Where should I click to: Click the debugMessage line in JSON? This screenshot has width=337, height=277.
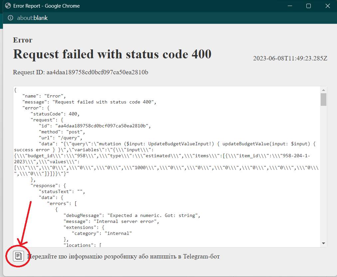(132, 215)
